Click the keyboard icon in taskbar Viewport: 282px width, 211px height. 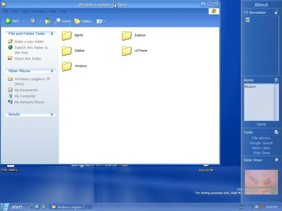click(x=241, y=207)
